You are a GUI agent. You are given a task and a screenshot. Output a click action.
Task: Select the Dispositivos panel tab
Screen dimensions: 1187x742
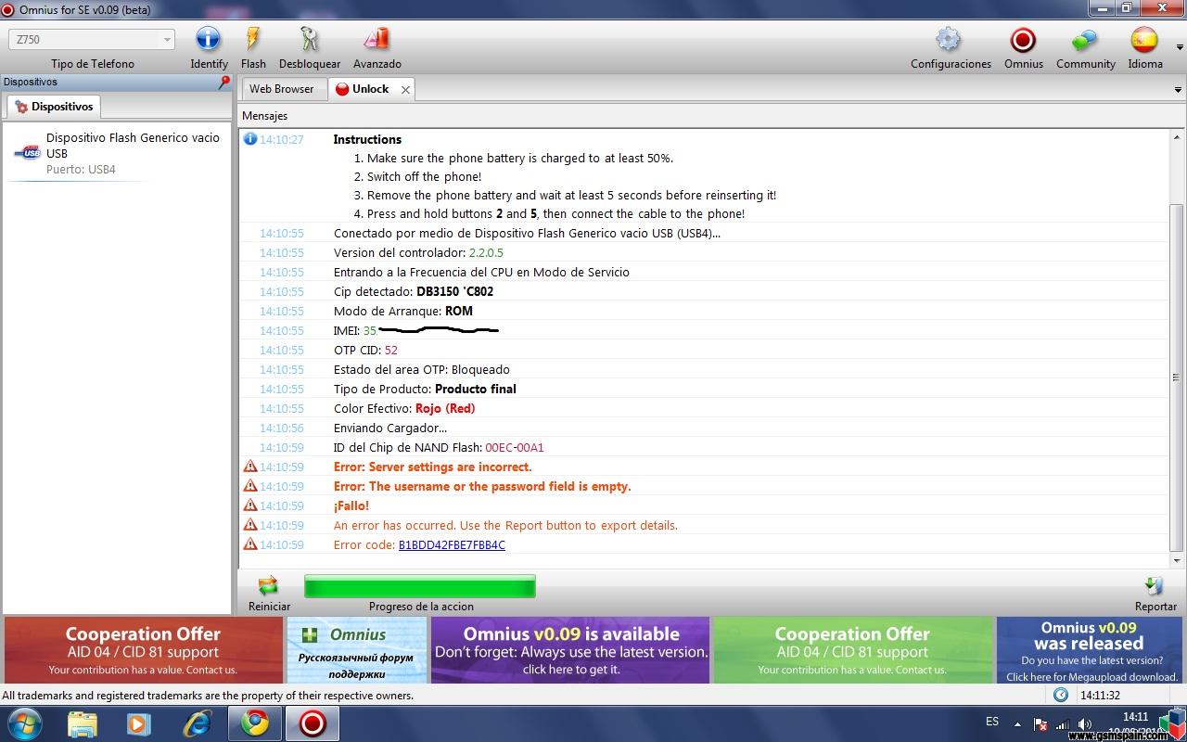pyautogui.click(x=54, y=107)
